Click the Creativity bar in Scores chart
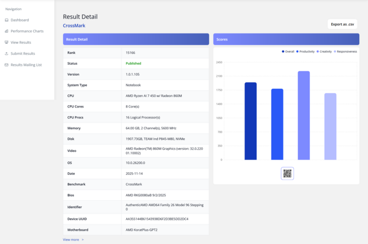Screen dimensions: 368x244 tap(304, 115)
